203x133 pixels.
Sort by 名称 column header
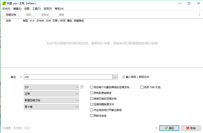14,21
